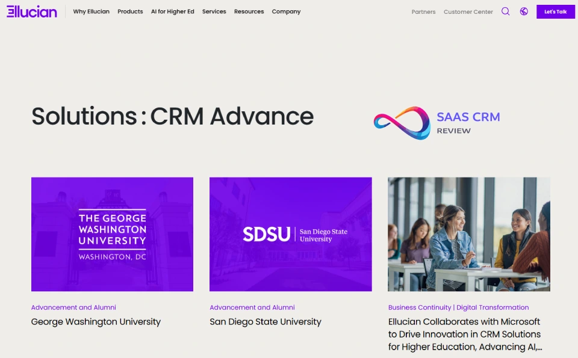The width and height of the screenshot is (578, 358).
Task: Visit the Customer Center link
Action: pyautogui.click(x=468, y=12)
